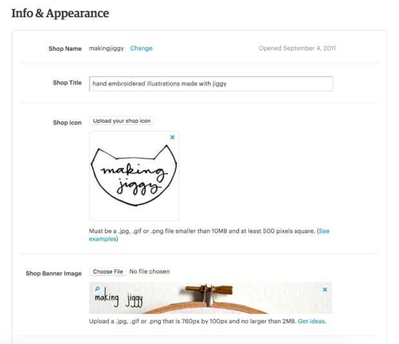Remove the shop icon with the X
Viewport: 399px width, 344px height.
tap(172, 137)
